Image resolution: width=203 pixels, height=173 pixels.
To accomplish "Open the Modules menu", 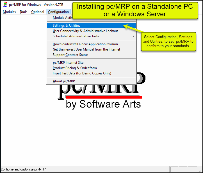I will coord(9,12).
